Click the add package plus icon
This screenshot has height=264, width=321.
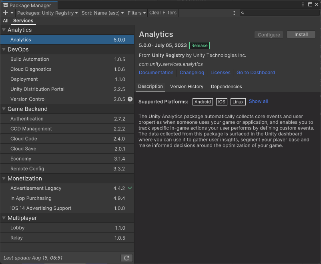coord(6,13)
